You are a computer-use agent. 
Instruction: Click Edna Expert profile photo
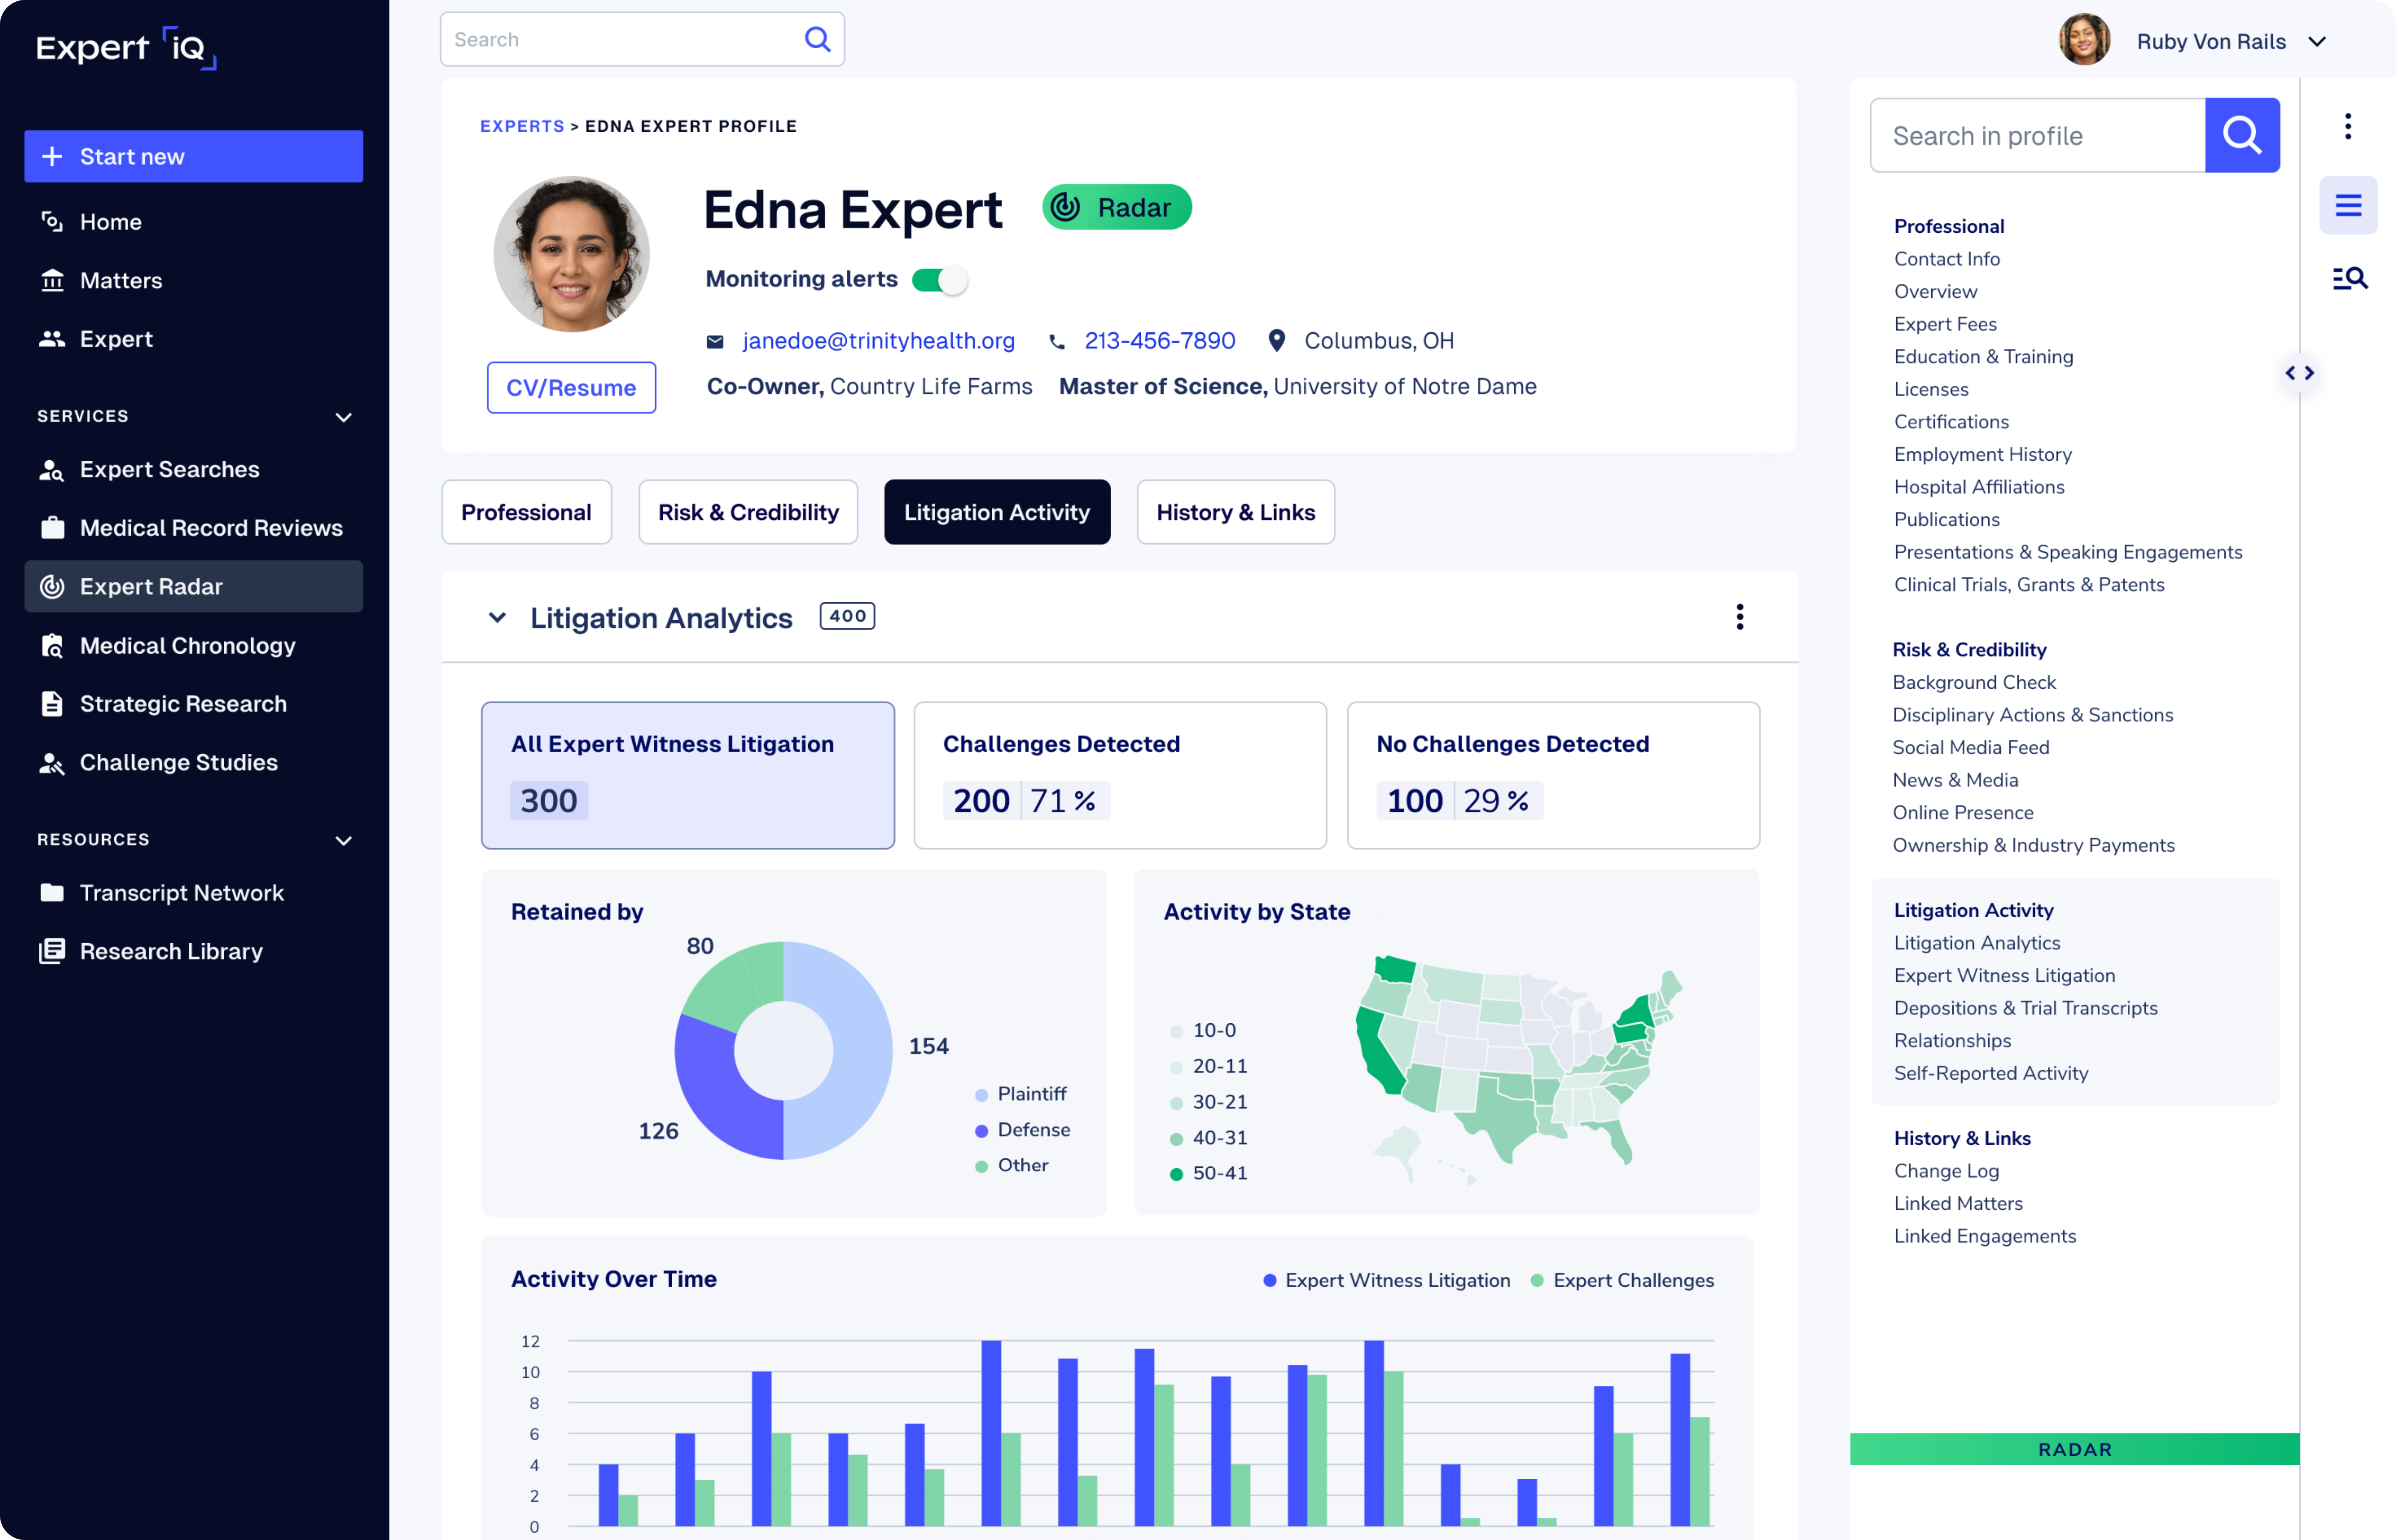tap(571, 254)
